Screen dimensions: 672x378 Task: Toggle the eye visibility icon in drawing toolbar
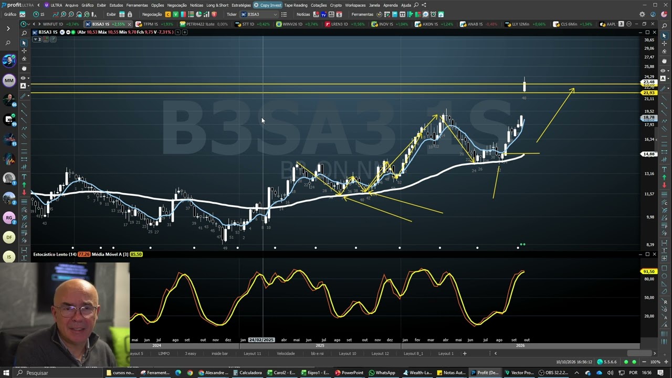(23, 78)
